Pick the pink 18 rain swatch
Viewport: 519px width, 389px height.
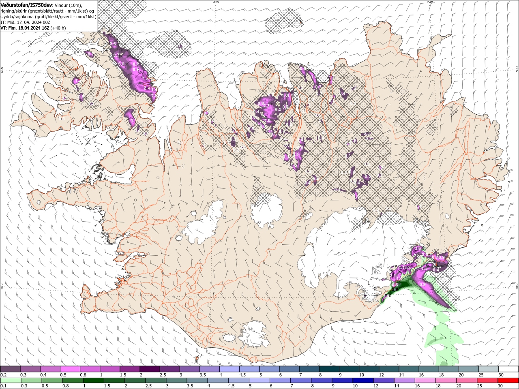click(x=446, y=380)
